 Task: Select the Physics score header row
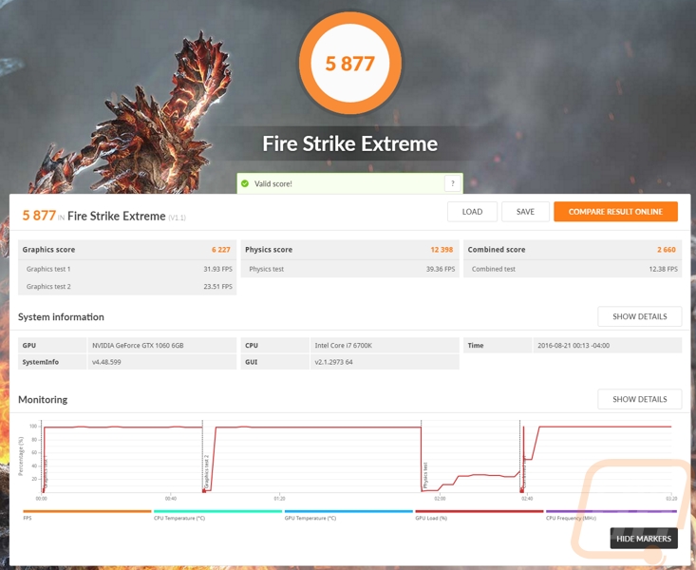(x=349, y=250)
